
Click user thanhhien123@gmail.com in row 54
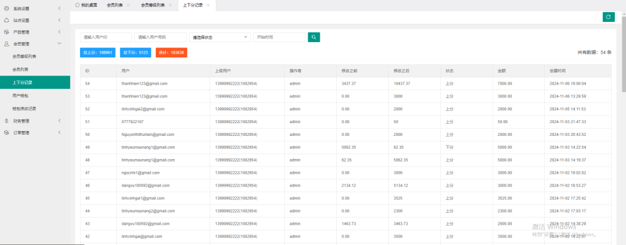coord(144,83)
